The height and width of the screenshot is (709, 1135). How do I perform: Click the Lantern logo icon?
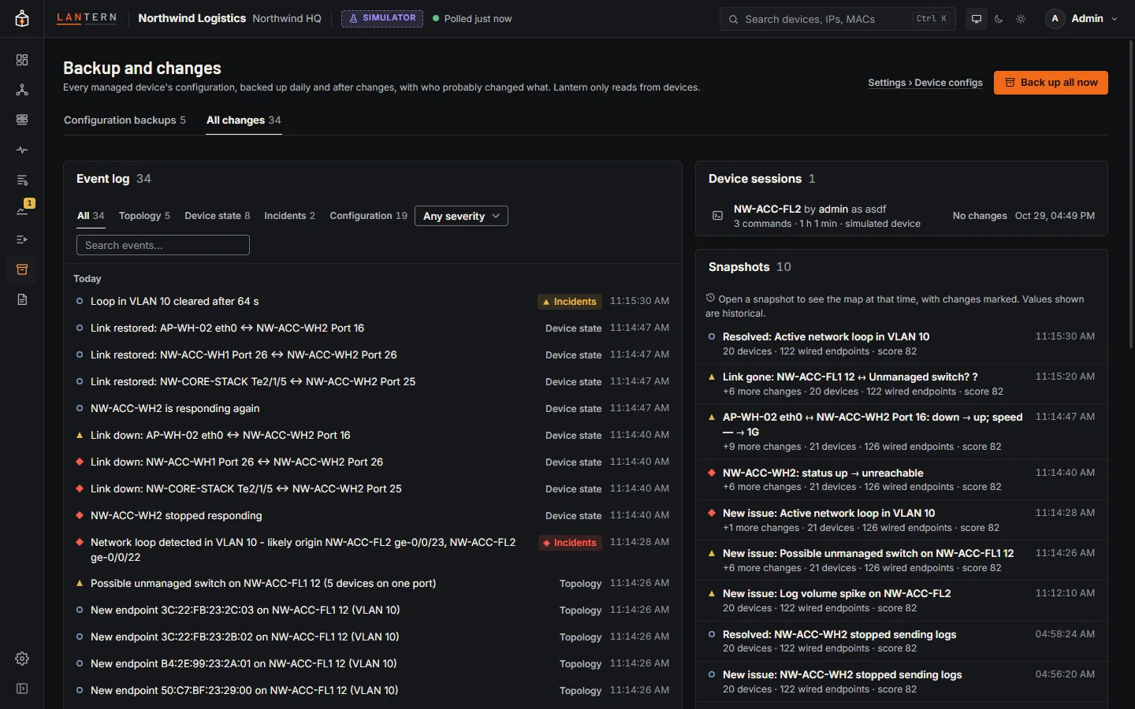[x=22, y=19]
